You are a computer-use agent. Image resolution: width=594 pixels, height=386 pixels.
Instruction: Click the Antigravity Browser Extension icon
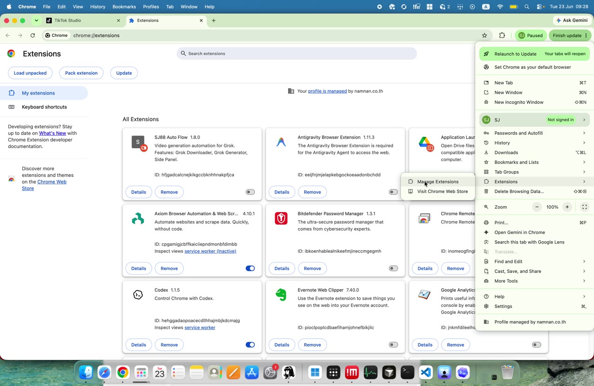point(281,142)
